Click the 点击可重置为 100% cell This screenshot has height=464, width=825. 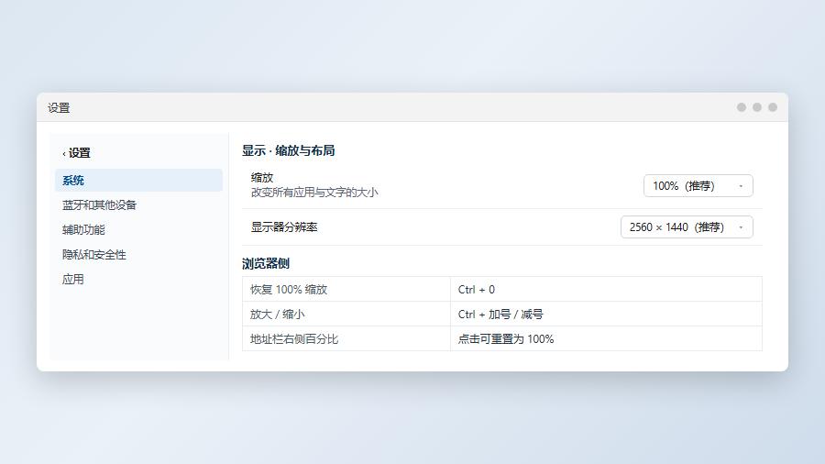tap(606, 338)
